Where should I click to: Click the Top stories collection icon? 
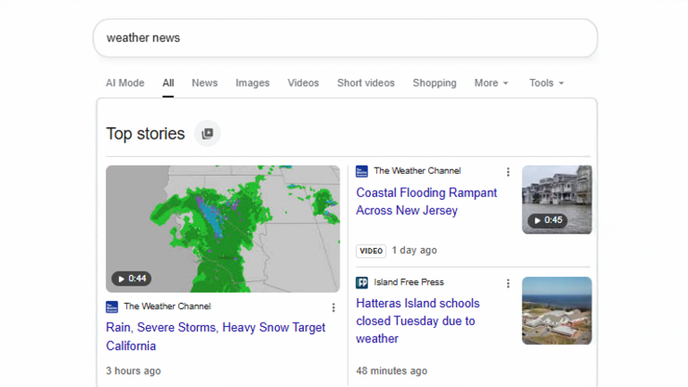pos(207,133)
